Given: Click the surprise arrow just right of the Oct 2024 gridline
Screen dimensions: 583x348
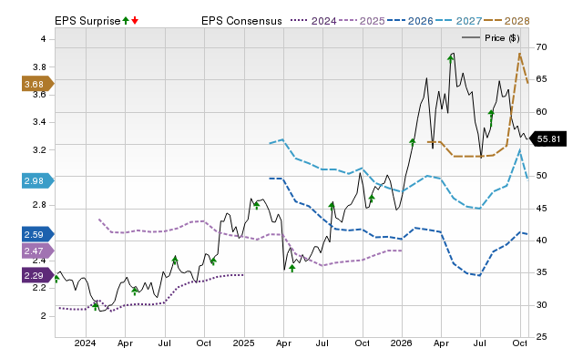Looking at the screenshot, I should point(213,261).
